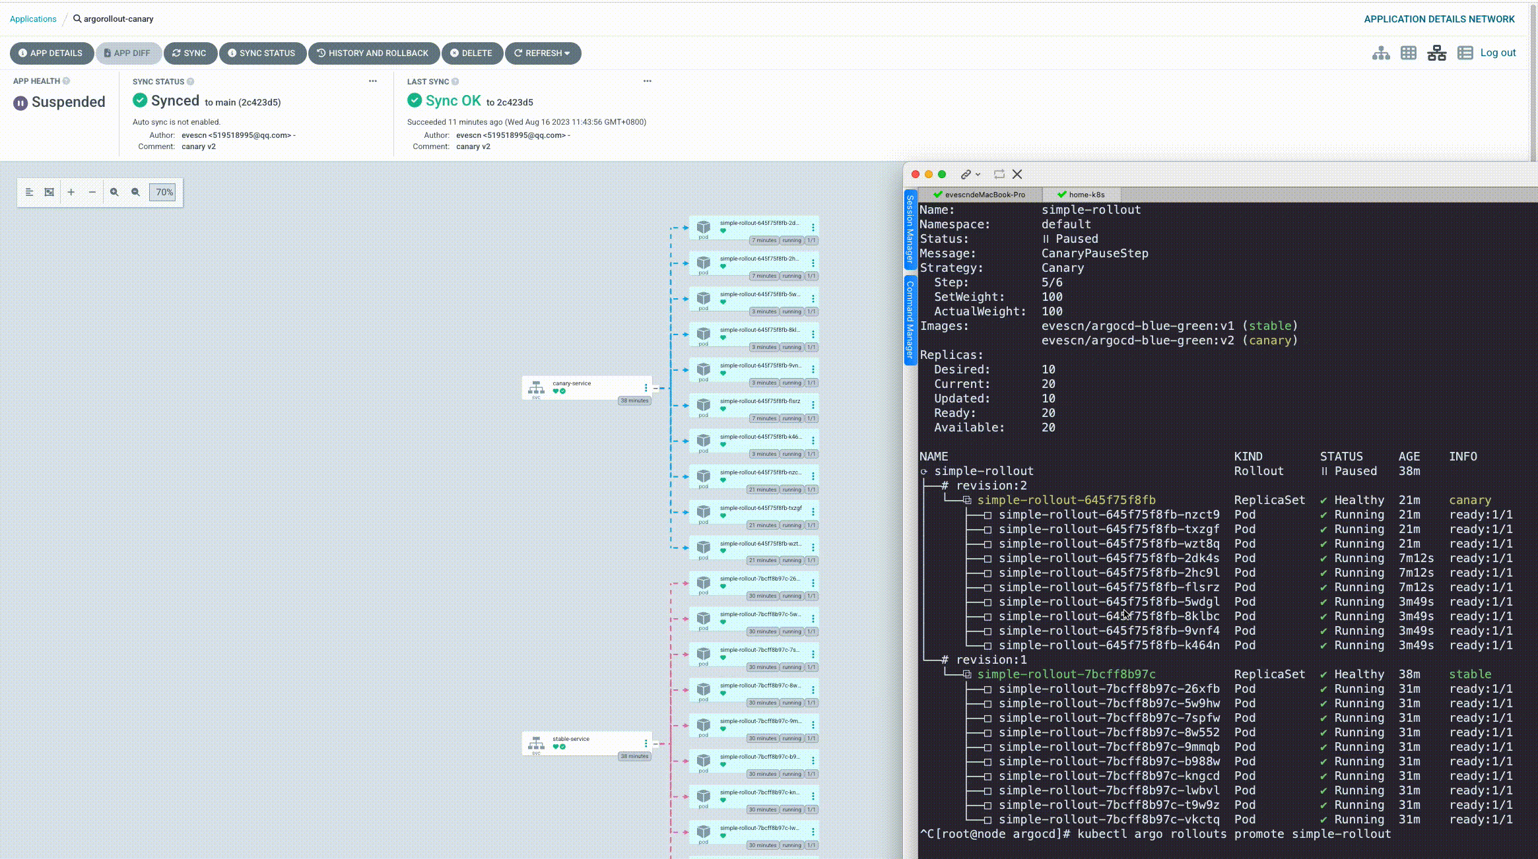Select the APP DETAILS tab

[50, 53]
